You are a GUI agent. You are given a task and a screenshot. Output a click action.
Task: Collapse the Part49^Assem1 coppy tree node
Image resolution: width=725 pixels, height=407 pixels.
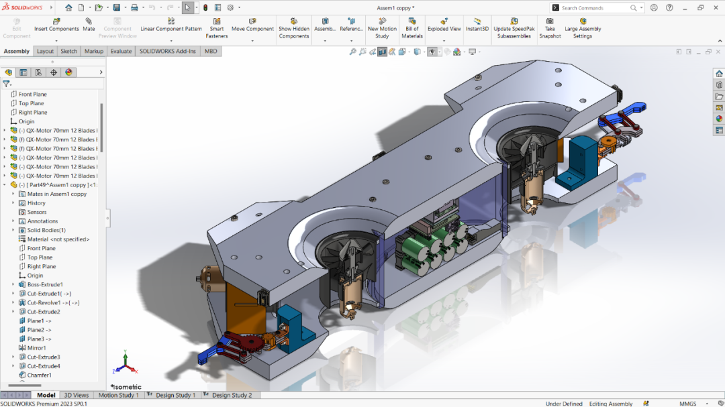pos(5,184)
